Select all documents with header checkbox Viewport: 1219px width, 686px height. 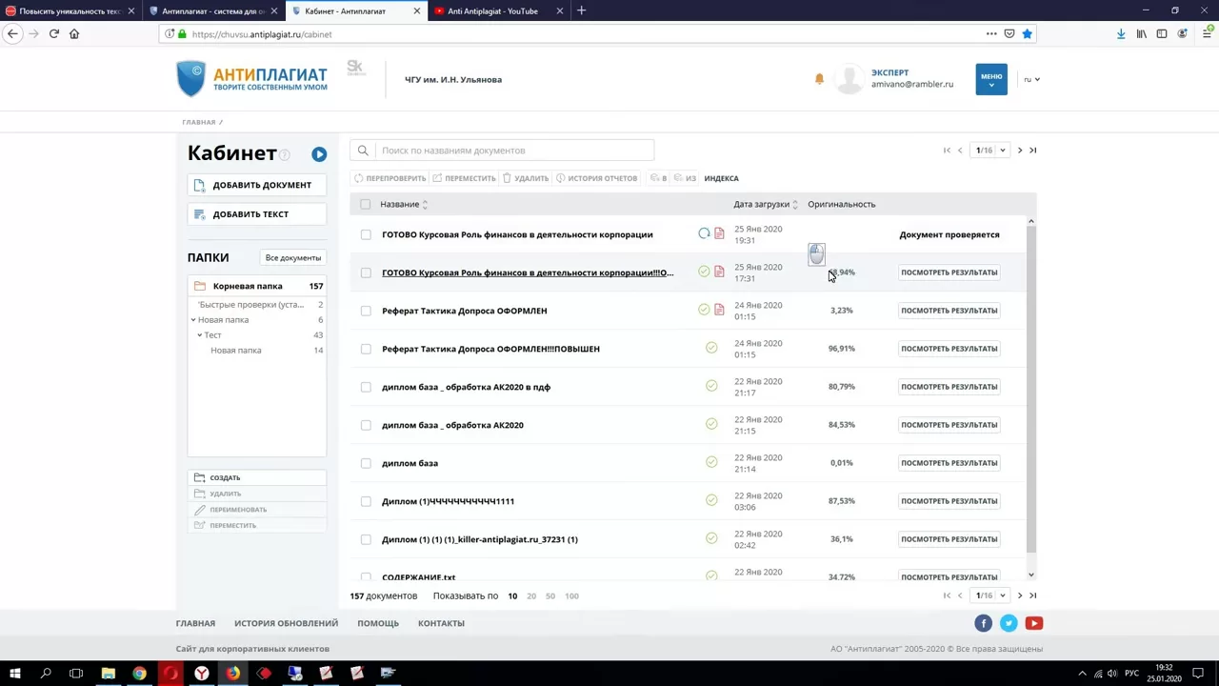(x=365, y=204)
